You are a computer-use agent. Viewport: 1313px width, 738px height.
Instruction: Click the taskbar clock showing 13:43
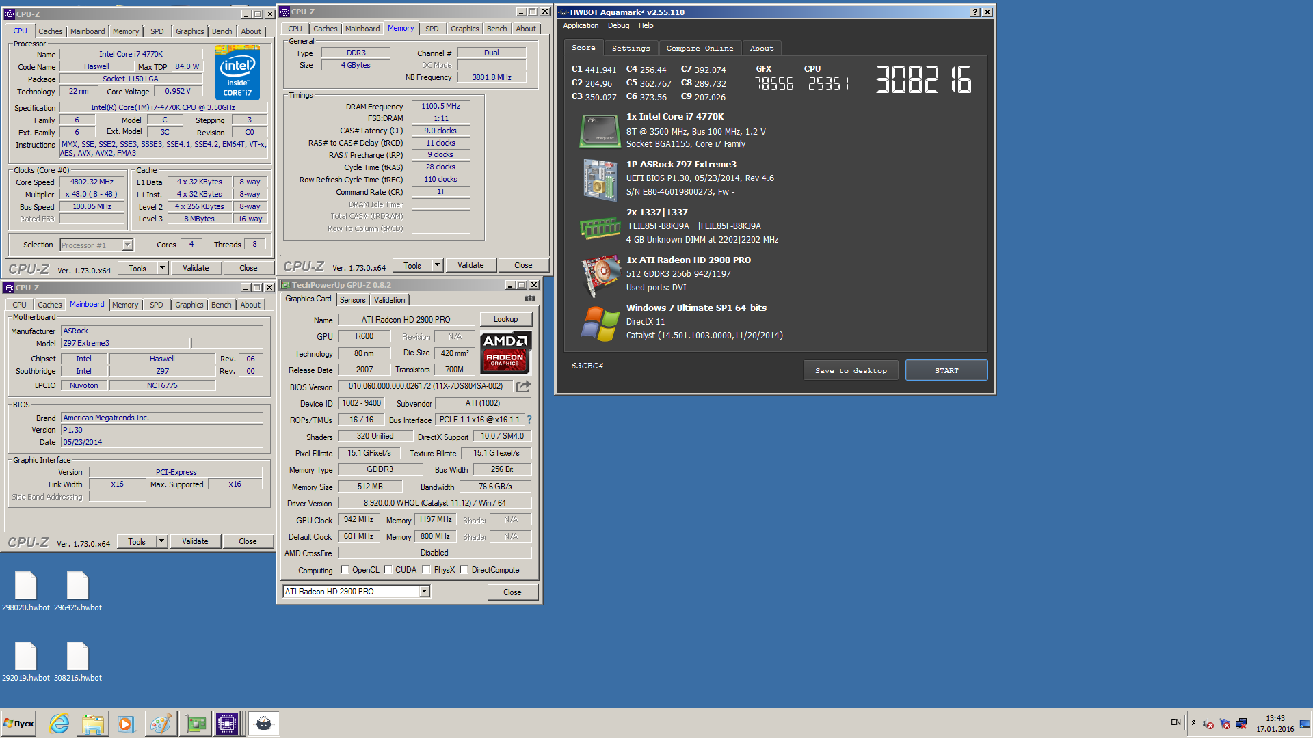1275,724
